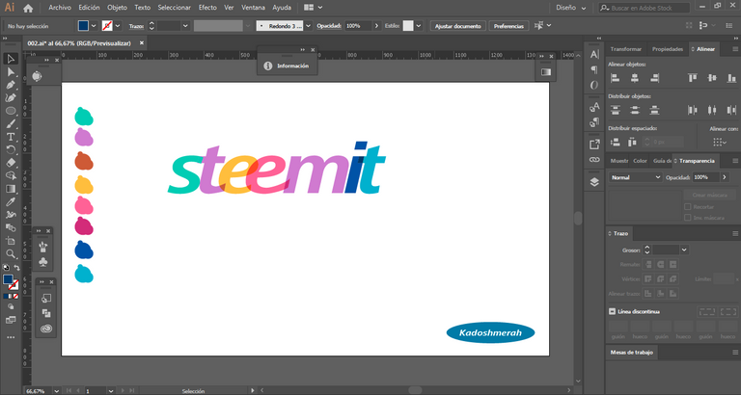The width and height of the screenshot is (741, 395).
Task: Open the Links panel icon
Action: click(594, 160)
